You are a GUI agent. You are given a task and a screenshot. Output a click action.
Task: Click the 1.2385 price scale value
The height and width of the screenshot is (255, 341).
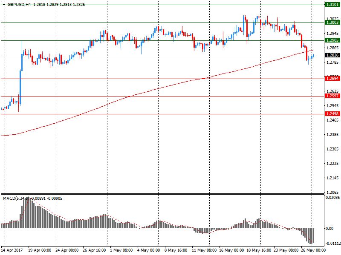(x=333, y=135)
